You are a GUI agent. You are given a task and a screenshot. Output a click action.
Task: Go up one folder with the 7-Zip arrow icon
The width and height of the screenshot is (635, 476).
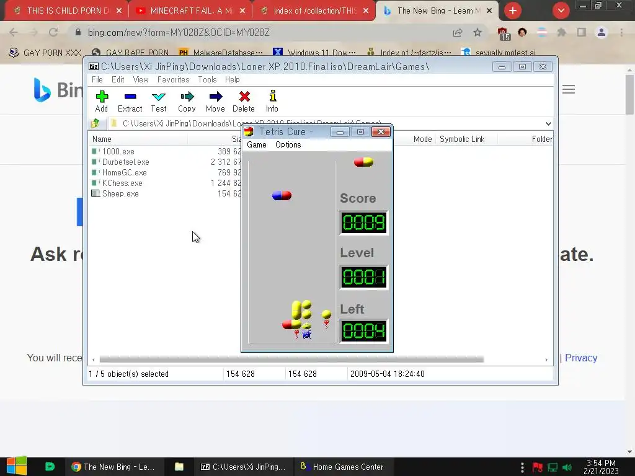[95, 123]
